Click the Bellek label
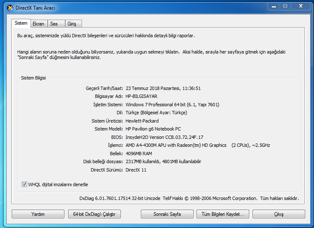This screenshot has width=314, height=228. [x=116, y=154]
